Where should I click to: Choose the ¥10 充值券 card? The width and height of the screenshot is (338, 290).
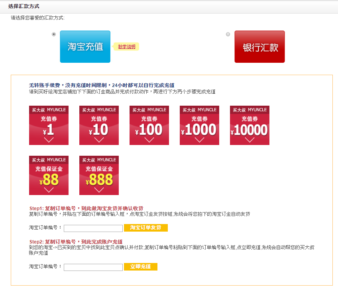99,125
